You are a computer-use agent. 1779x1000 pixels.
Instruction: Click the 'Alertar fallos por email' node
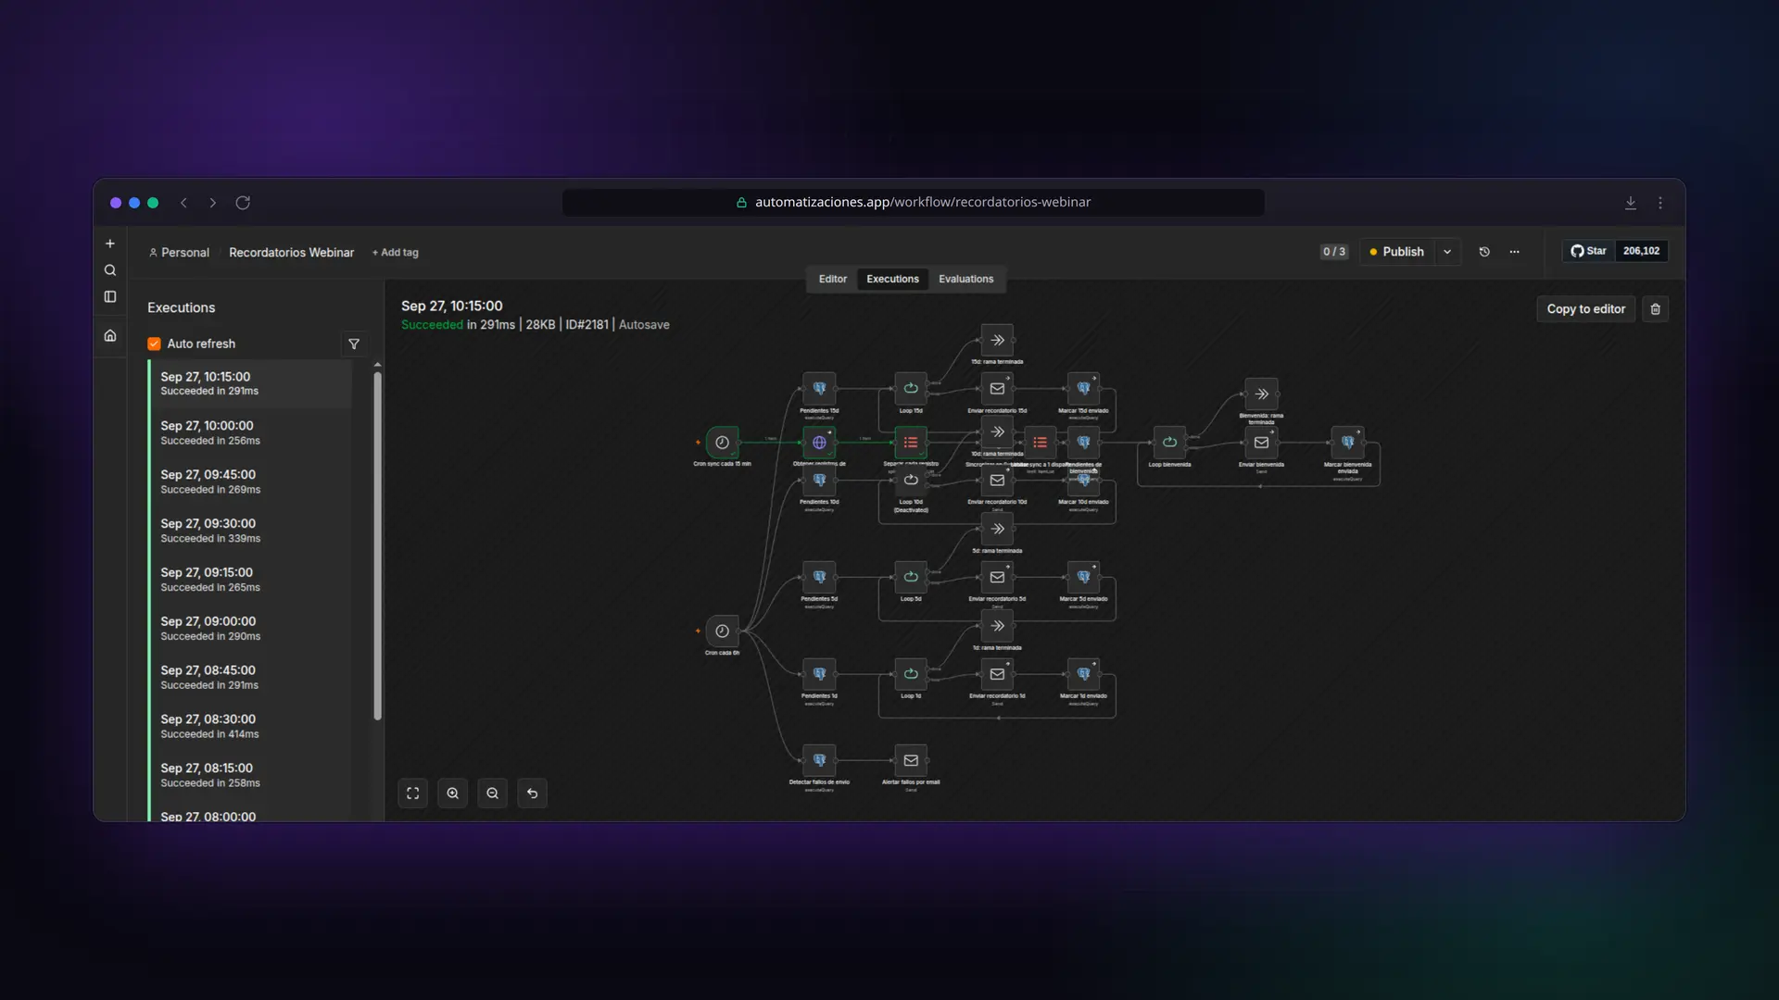click(x=911, y=760)
